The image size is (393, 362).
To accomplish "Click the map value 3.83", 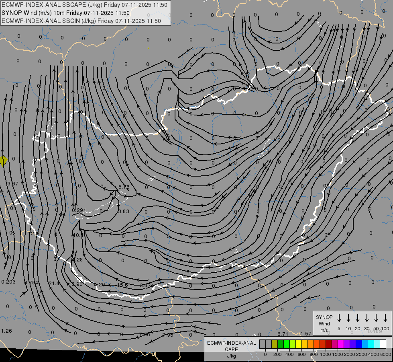I will (x=124, y=212).
